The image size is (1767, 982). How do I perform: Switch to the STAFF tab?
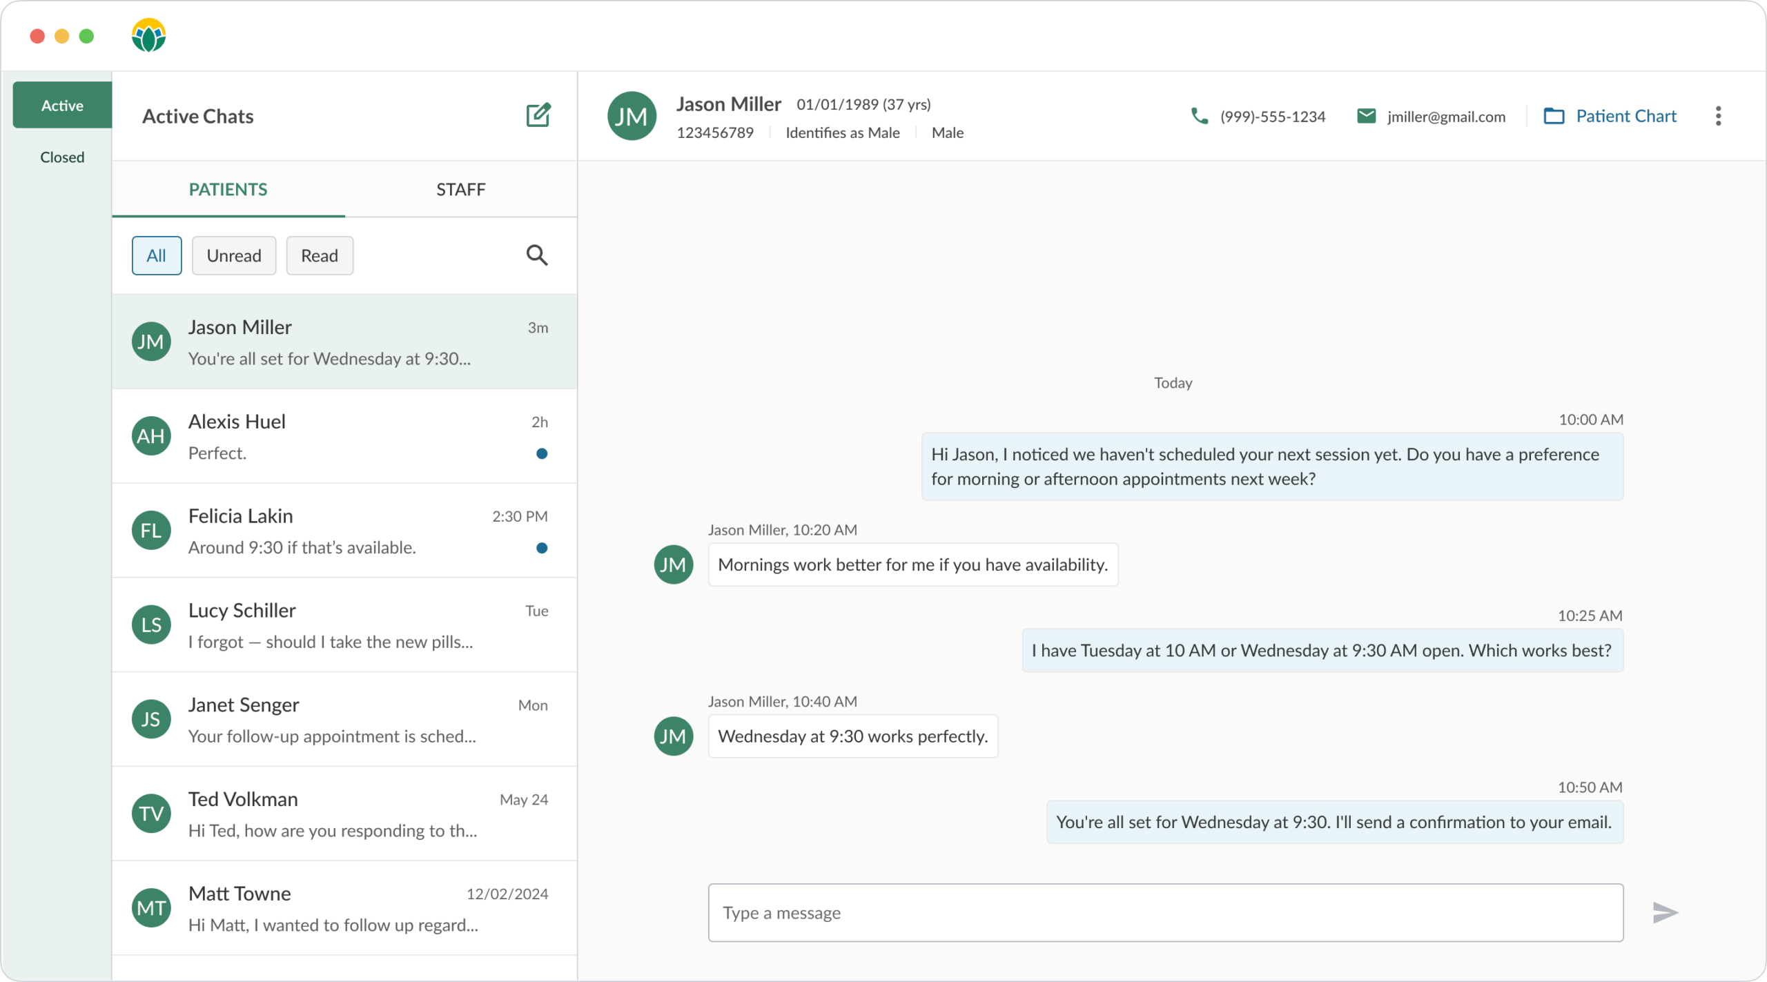pyautogui.click(x=460, y=189)
